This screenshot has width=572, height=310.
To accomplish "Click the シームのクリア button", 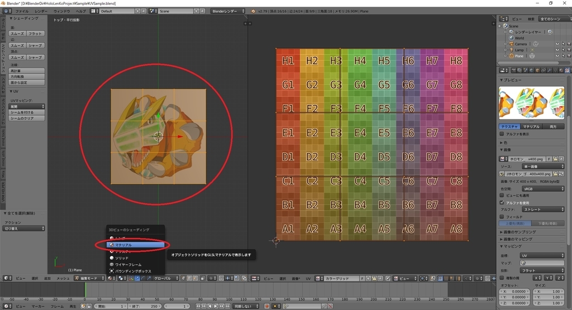I will pos(27,118).
